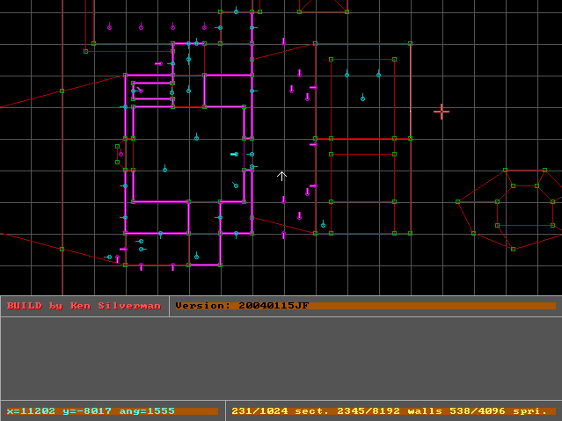Click the empty gray message panel

coord(281,358)
